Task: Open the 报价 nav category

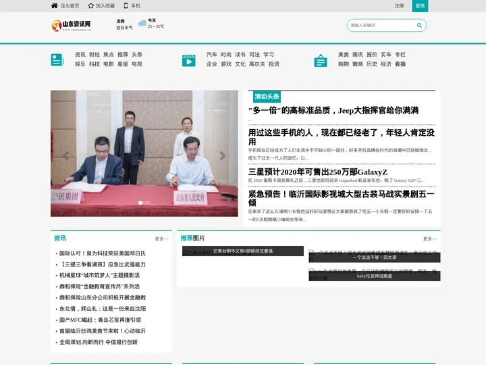Action: (x=372, y=55)
